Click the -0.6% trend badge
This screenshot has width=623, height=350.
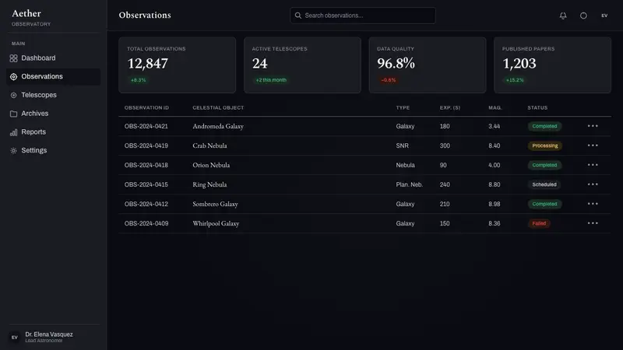click(388, 80)
